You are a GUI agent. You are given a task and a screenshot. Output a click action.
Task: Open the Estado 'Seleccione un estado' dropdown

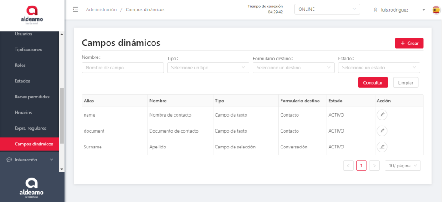tap(379, 68)
